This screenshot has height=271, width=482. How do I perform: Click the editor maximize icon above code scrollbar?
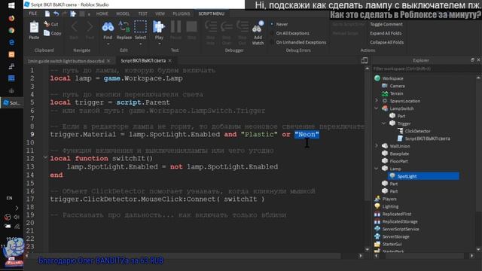365,60
